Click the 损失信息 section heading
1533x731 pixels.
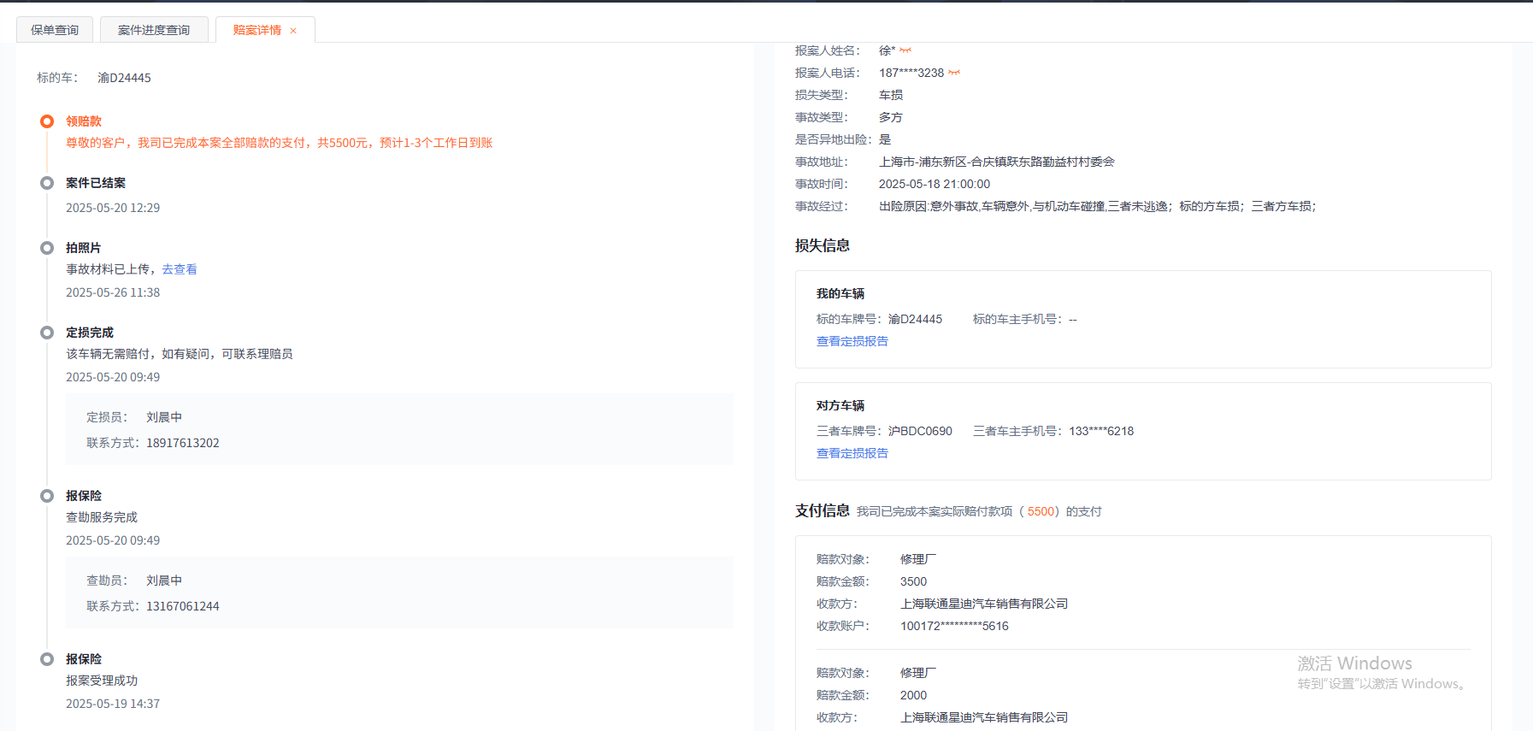tap(822, 245)
